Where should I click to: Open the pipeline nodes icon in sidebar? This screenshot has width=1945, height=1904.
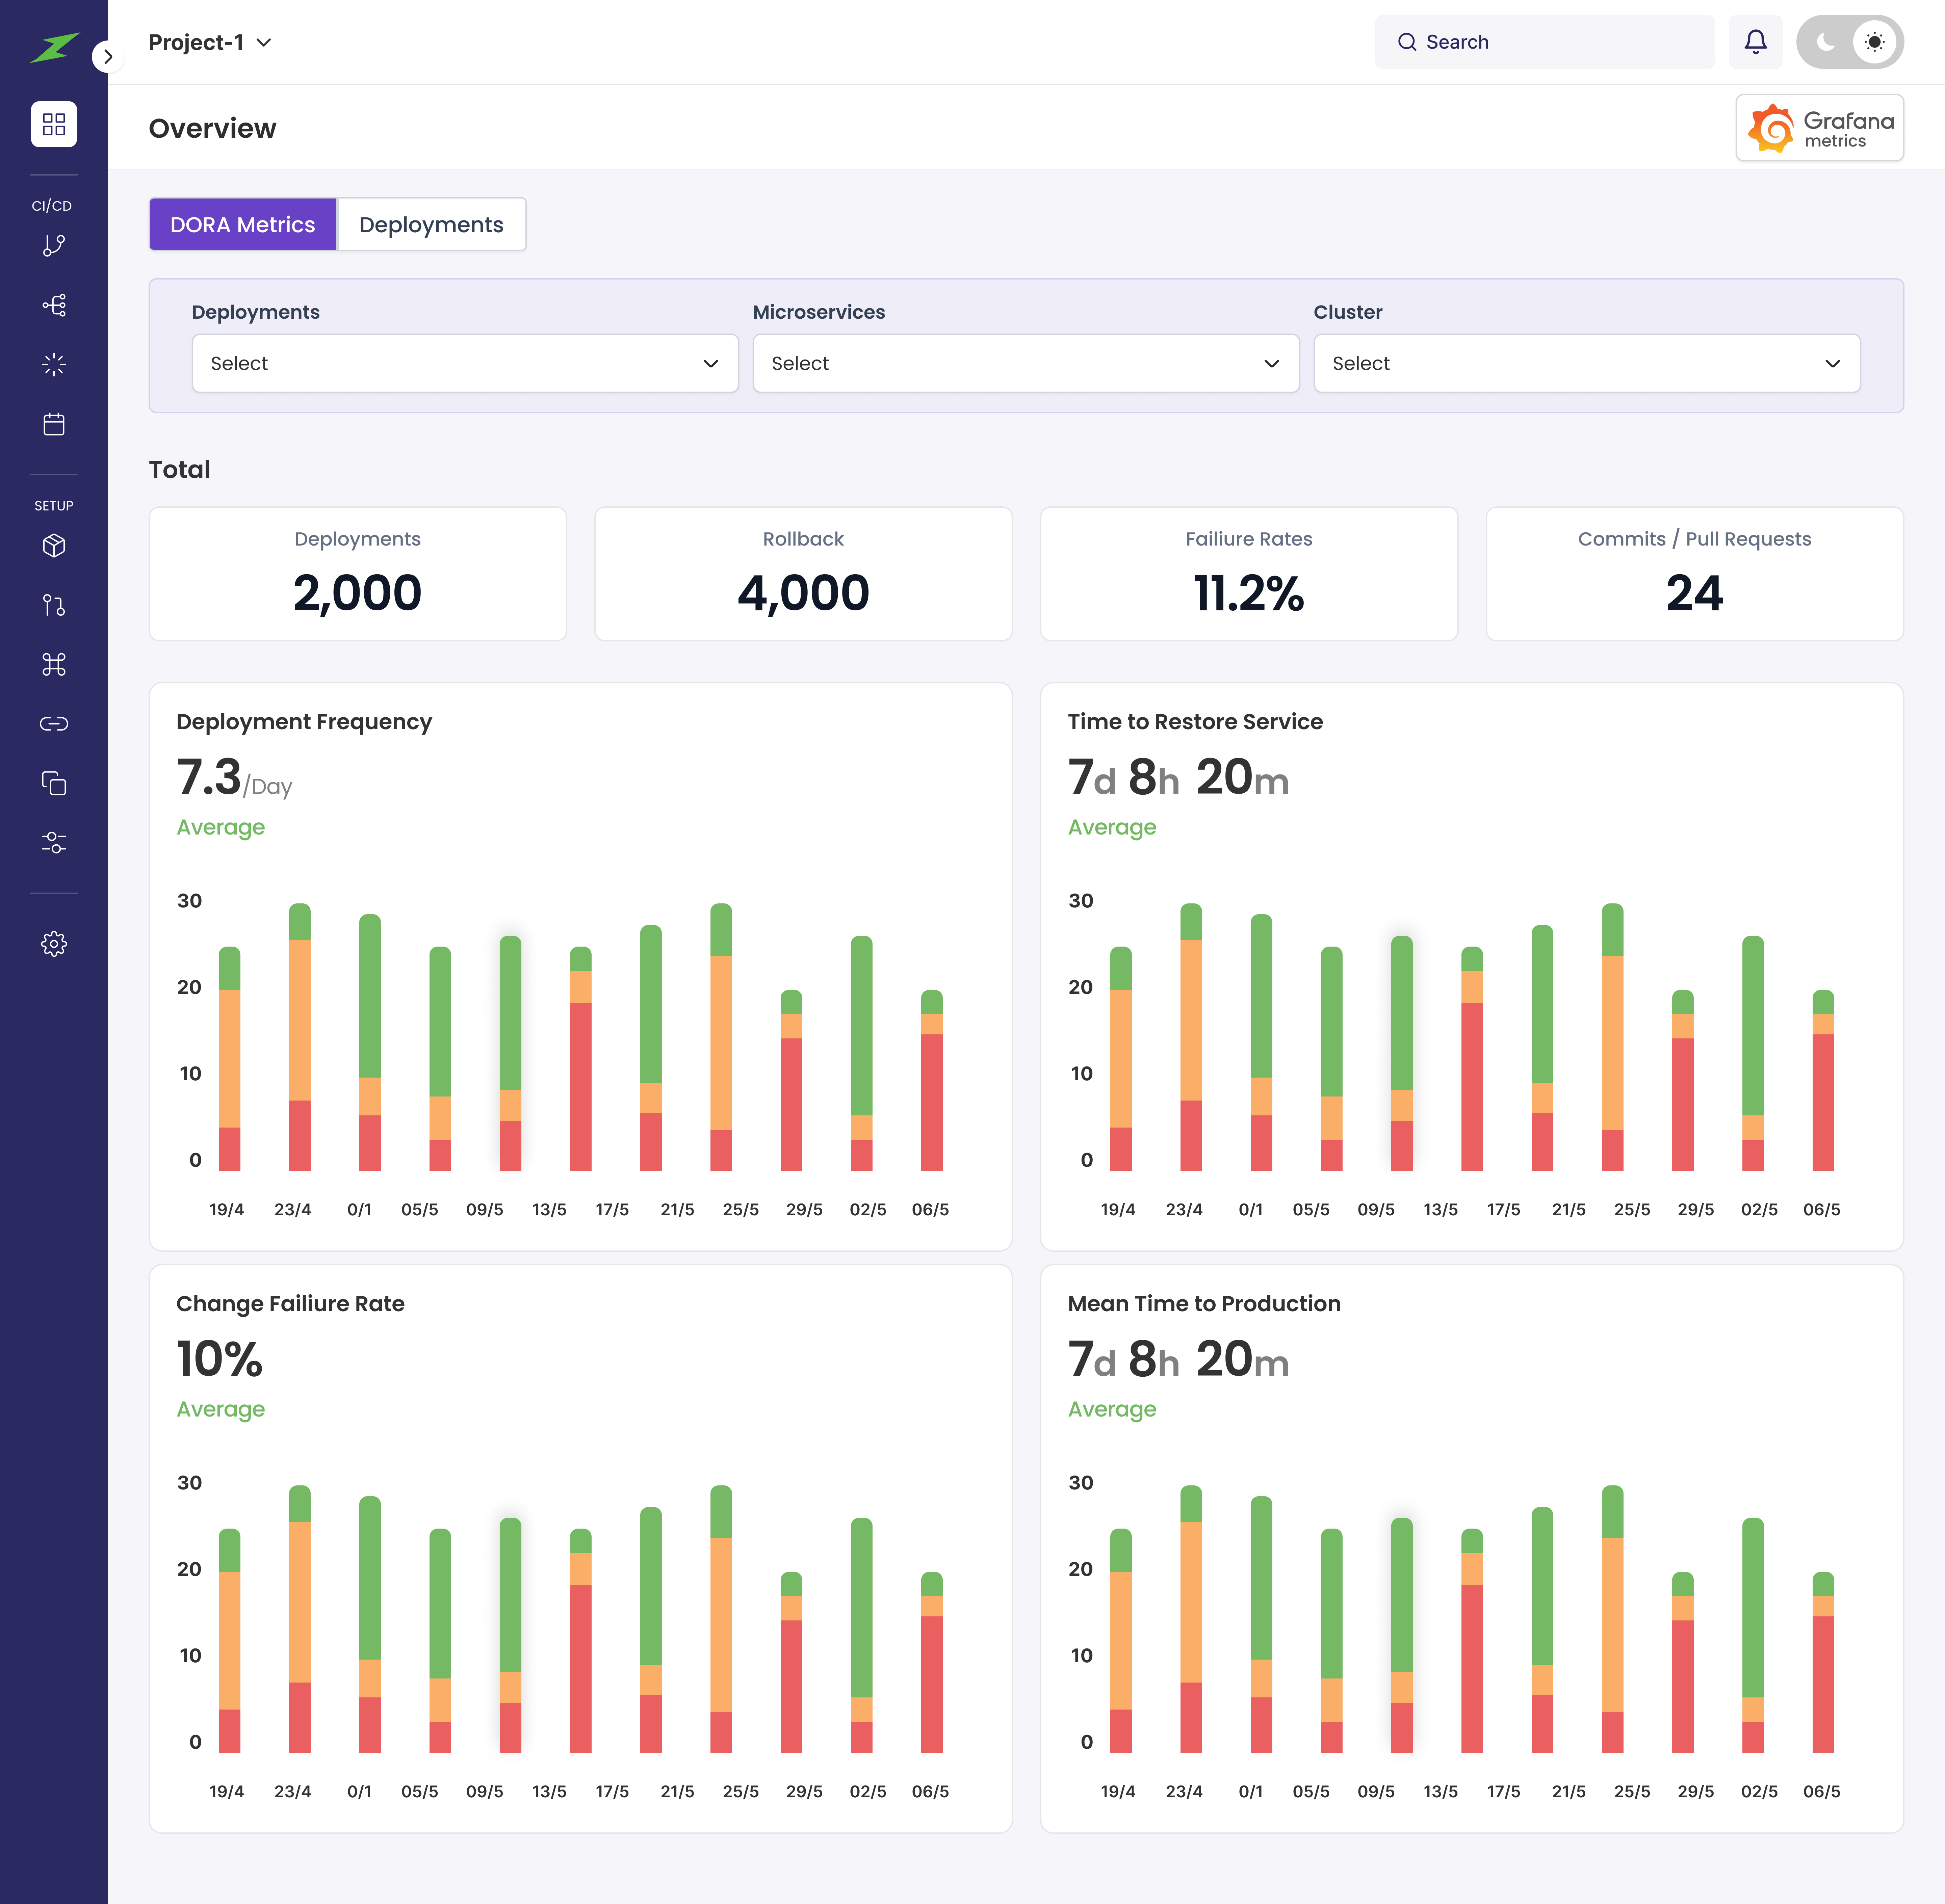click(54, 305)
